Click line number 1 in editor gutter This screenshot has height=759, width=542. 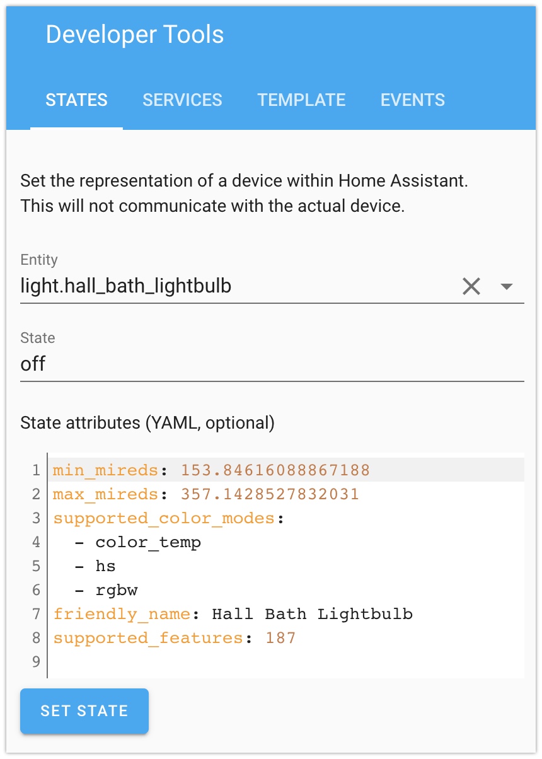36,470
